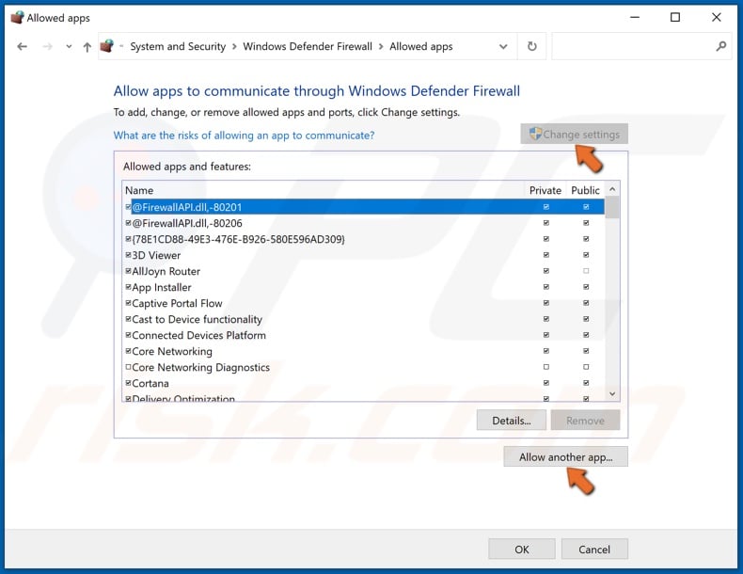This screenshot has width=743, height=574.
Task: Select the Connected Devices Platform row
Action: pos(363,335)
